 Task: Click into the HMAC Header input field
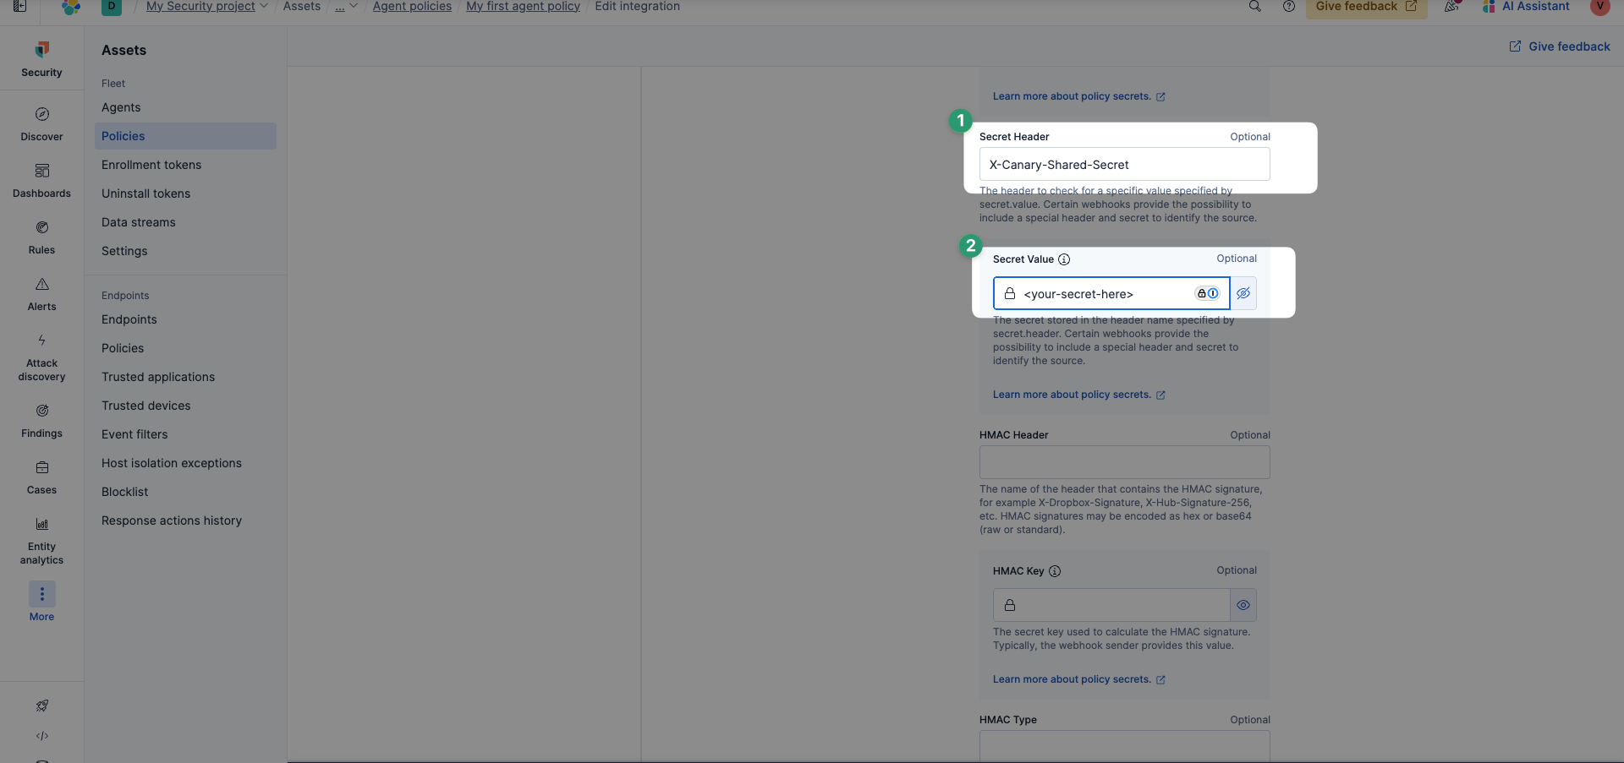click(x=1124, y=463)
